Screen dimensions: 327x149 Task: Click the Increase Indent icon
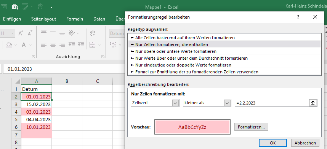pos(81,44)
